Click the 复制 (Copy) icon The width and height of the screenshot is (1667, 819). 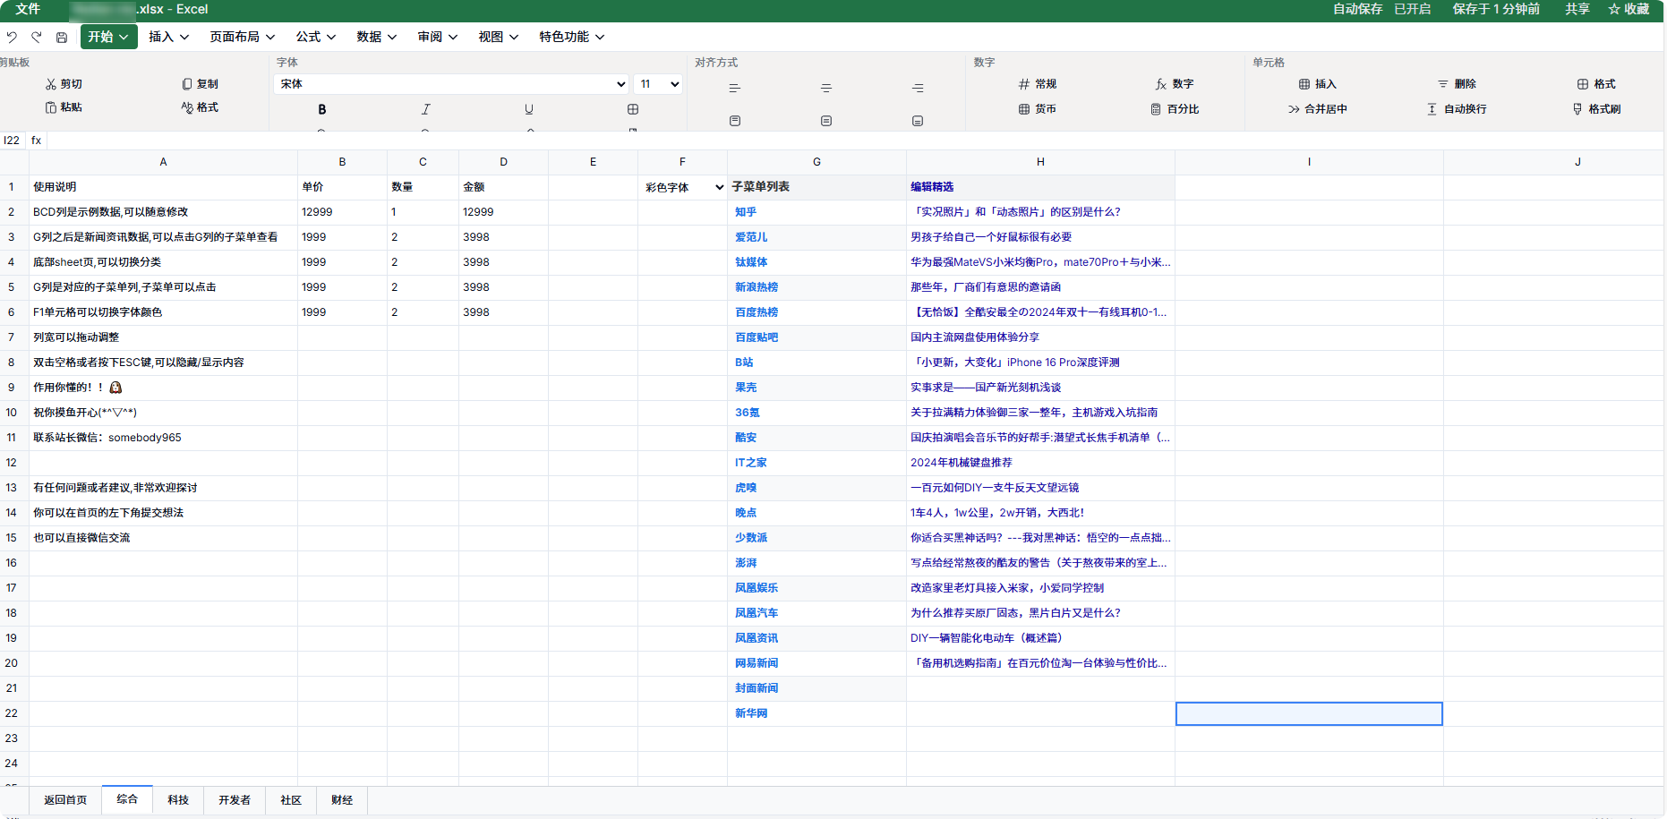(x=199, y=83)
